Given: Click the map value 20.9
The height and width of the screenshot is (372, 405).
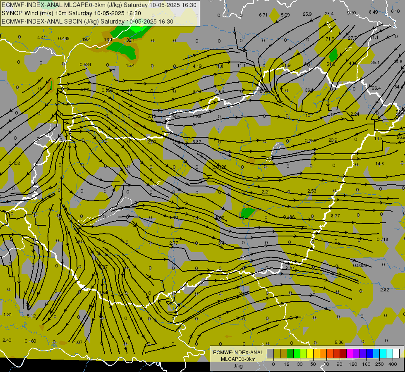Looking at the screenshot, I should [x=333, y=140].
